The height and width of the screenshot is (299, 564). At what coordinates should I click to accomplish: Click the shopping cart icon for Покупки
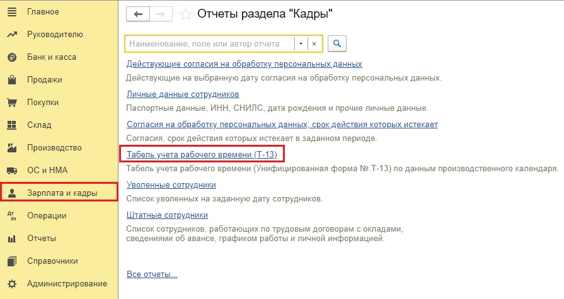click(12, 103)
